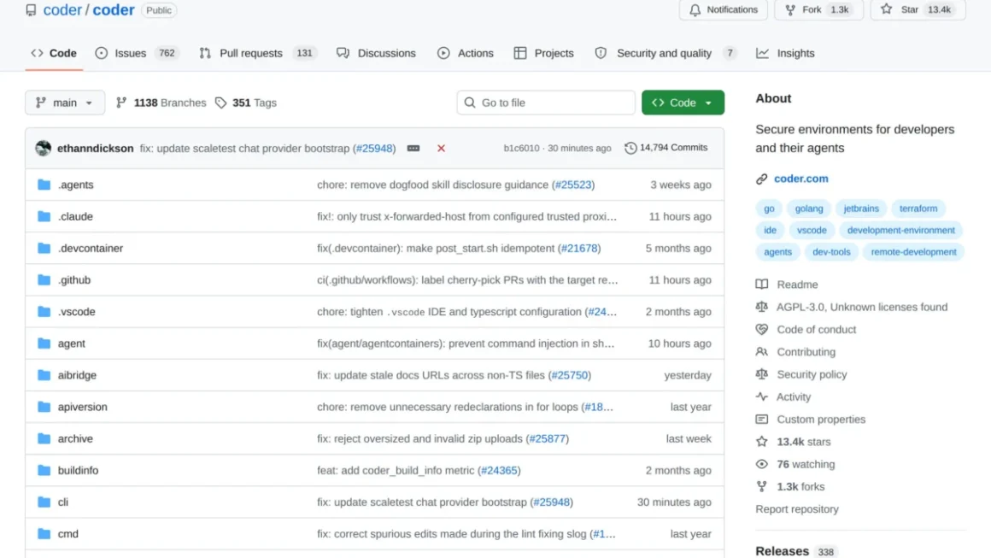The height and width of the screenshot is (558, 991).
Task: Click the b1c6010 commit hash
Action: [x=521, y=148]
